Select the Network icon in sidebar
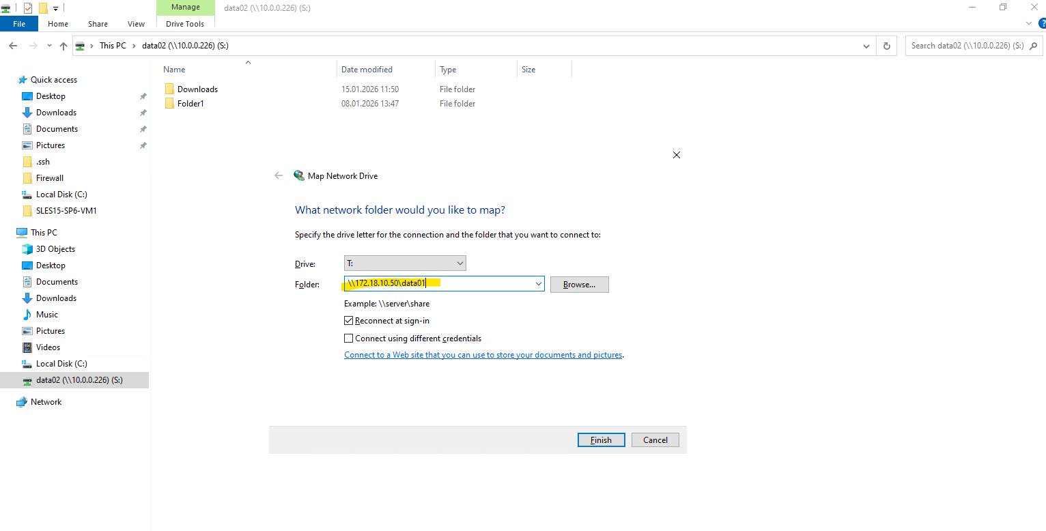Image resolution: width=1046 pixels, height=531 pixels. [x=22, y=402]
